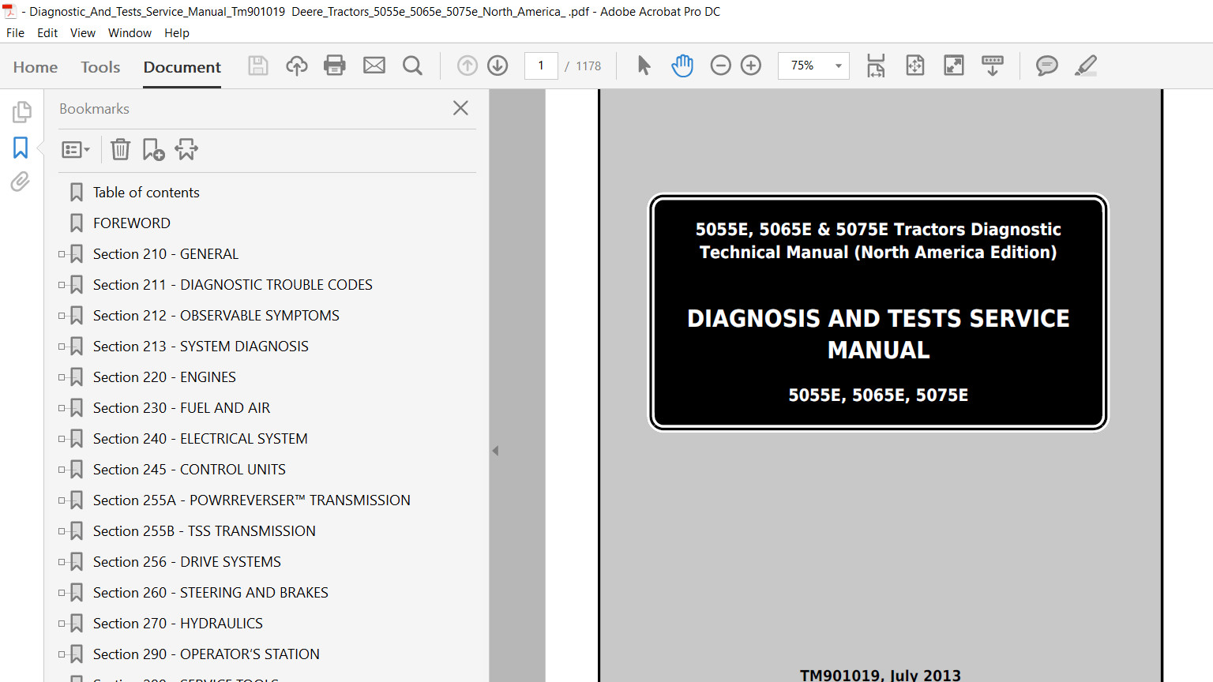The width and height of the screenshot is (1213, 682).
Task: Expand Section 240 Electrical System node
Action: [62, 439]
